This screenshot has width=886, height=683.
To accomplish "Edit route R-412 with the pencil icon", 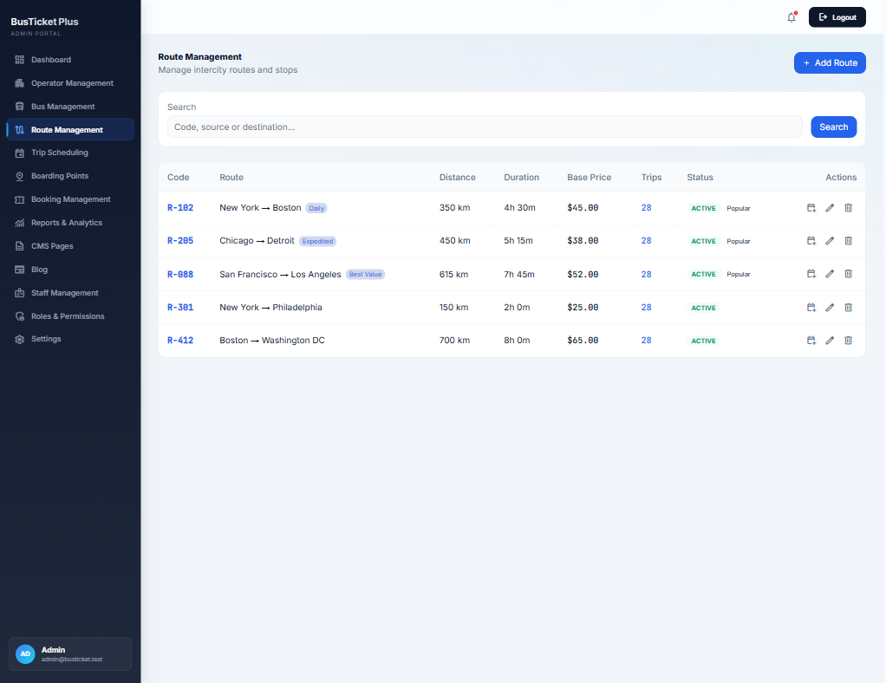I will click(x=830, y=340).
